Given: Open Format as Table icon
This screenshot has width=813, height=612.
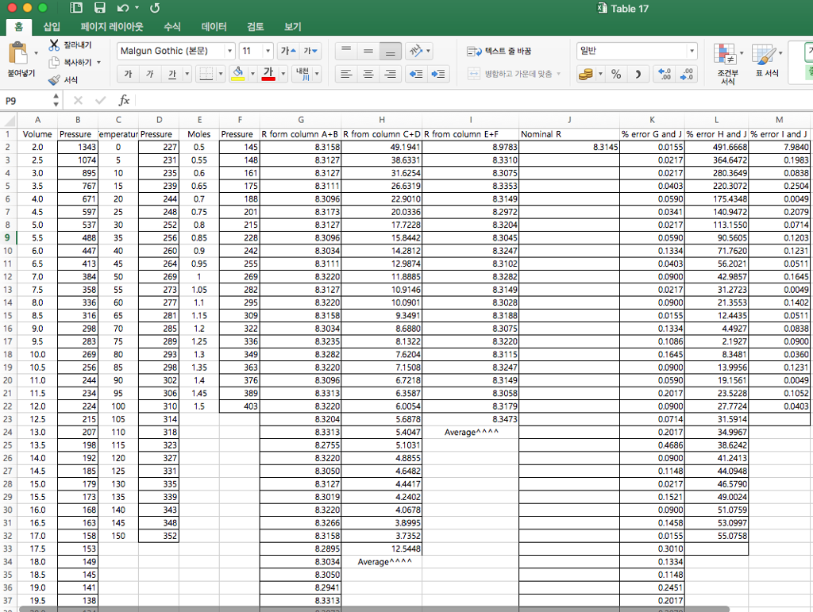Looking at the screenshot, I should (764, 55).
